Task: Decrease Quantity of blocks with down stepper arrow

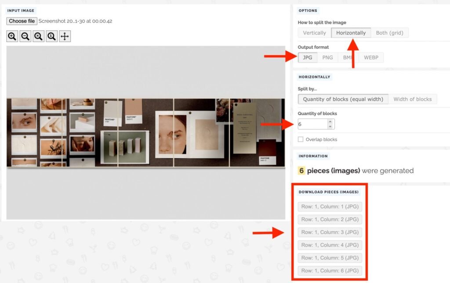Action: [330, 127]
